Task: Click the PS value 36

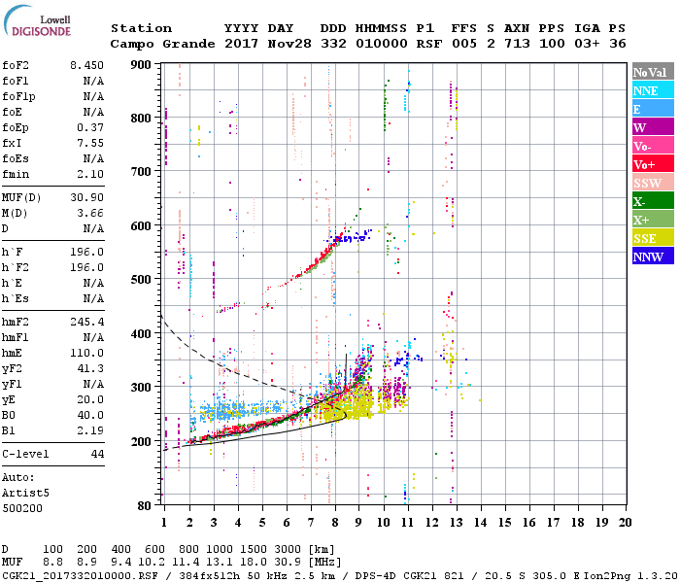Action: (x=618, y=44)
